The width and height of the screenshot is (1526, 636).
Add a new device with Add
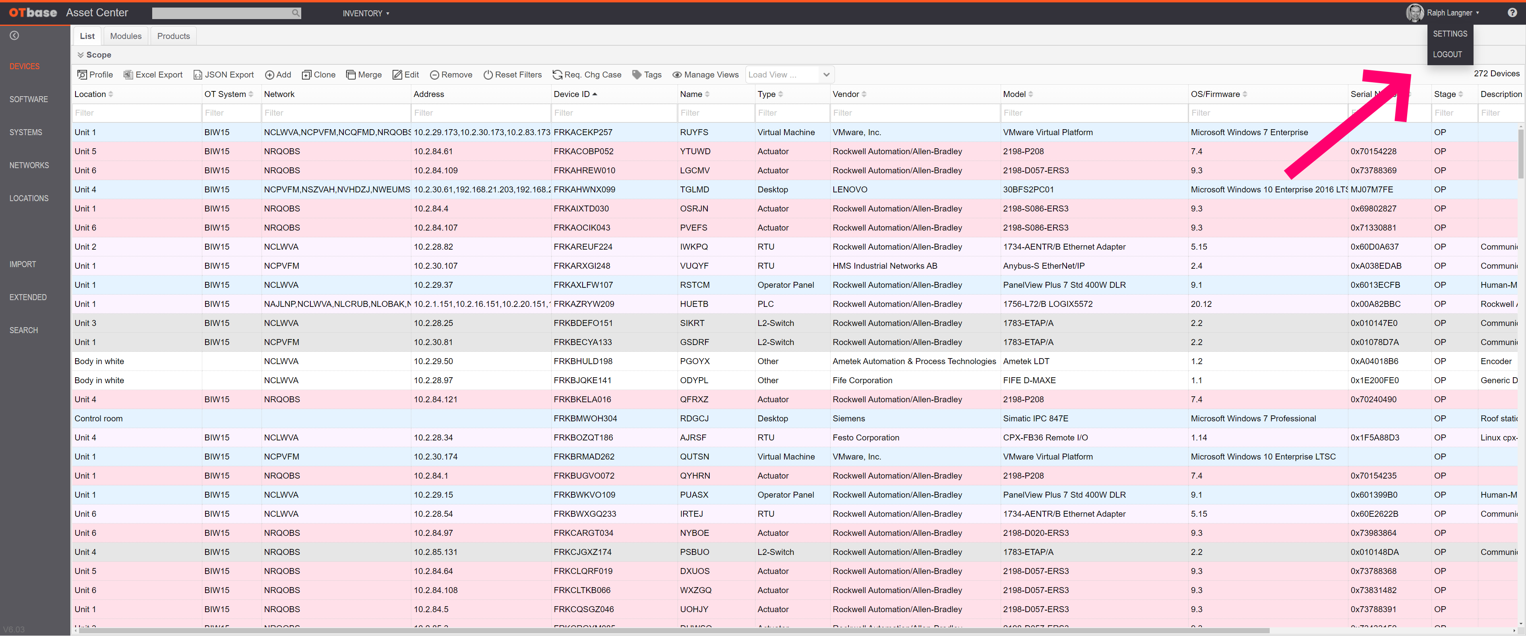point(278,75)
